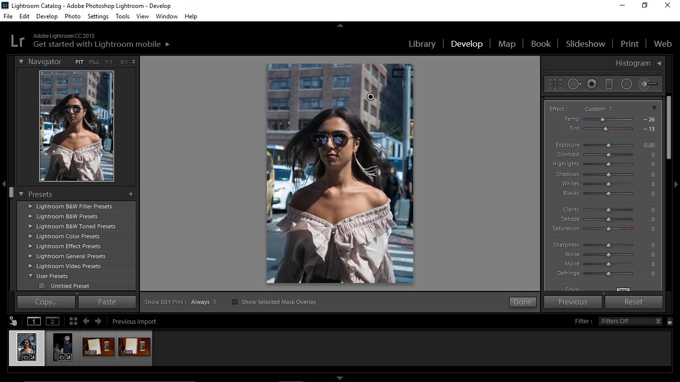
Task: Select the Crop Overlay tool
Action: pos(555,84)
